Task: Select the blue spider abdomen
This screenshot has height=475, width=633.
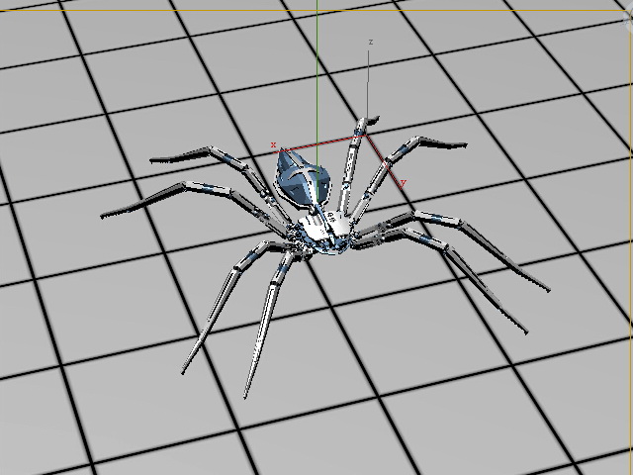Action: pyautogui.click(x=303, y=178)
